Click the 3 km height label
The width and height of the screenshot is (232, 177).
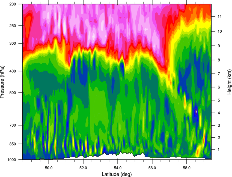coord(219,126)
